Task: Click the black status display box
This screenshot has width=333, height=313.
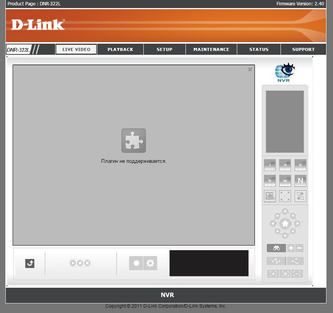Action: click(209, 263)
